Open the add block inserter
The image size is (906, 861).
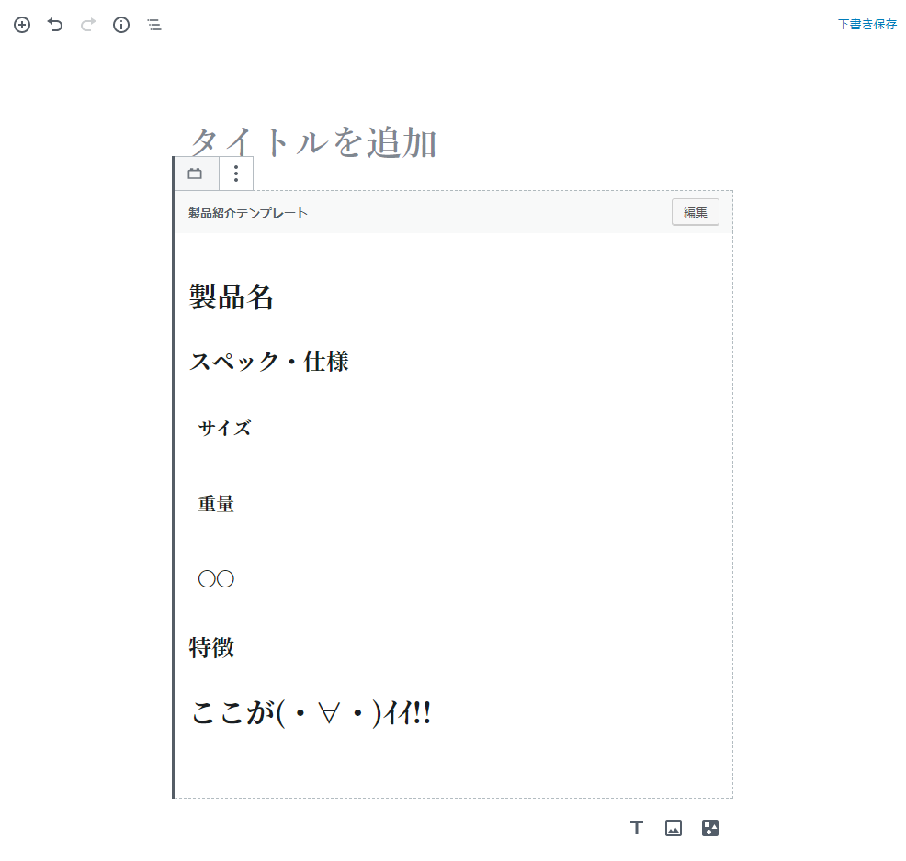coord(22,25)
